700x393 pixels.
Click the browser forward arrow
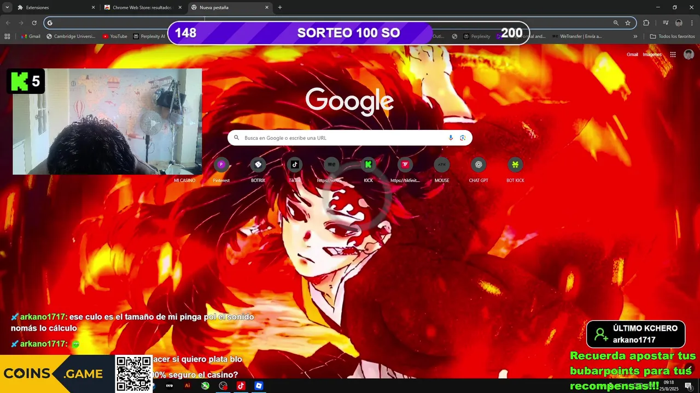point(21,23)
